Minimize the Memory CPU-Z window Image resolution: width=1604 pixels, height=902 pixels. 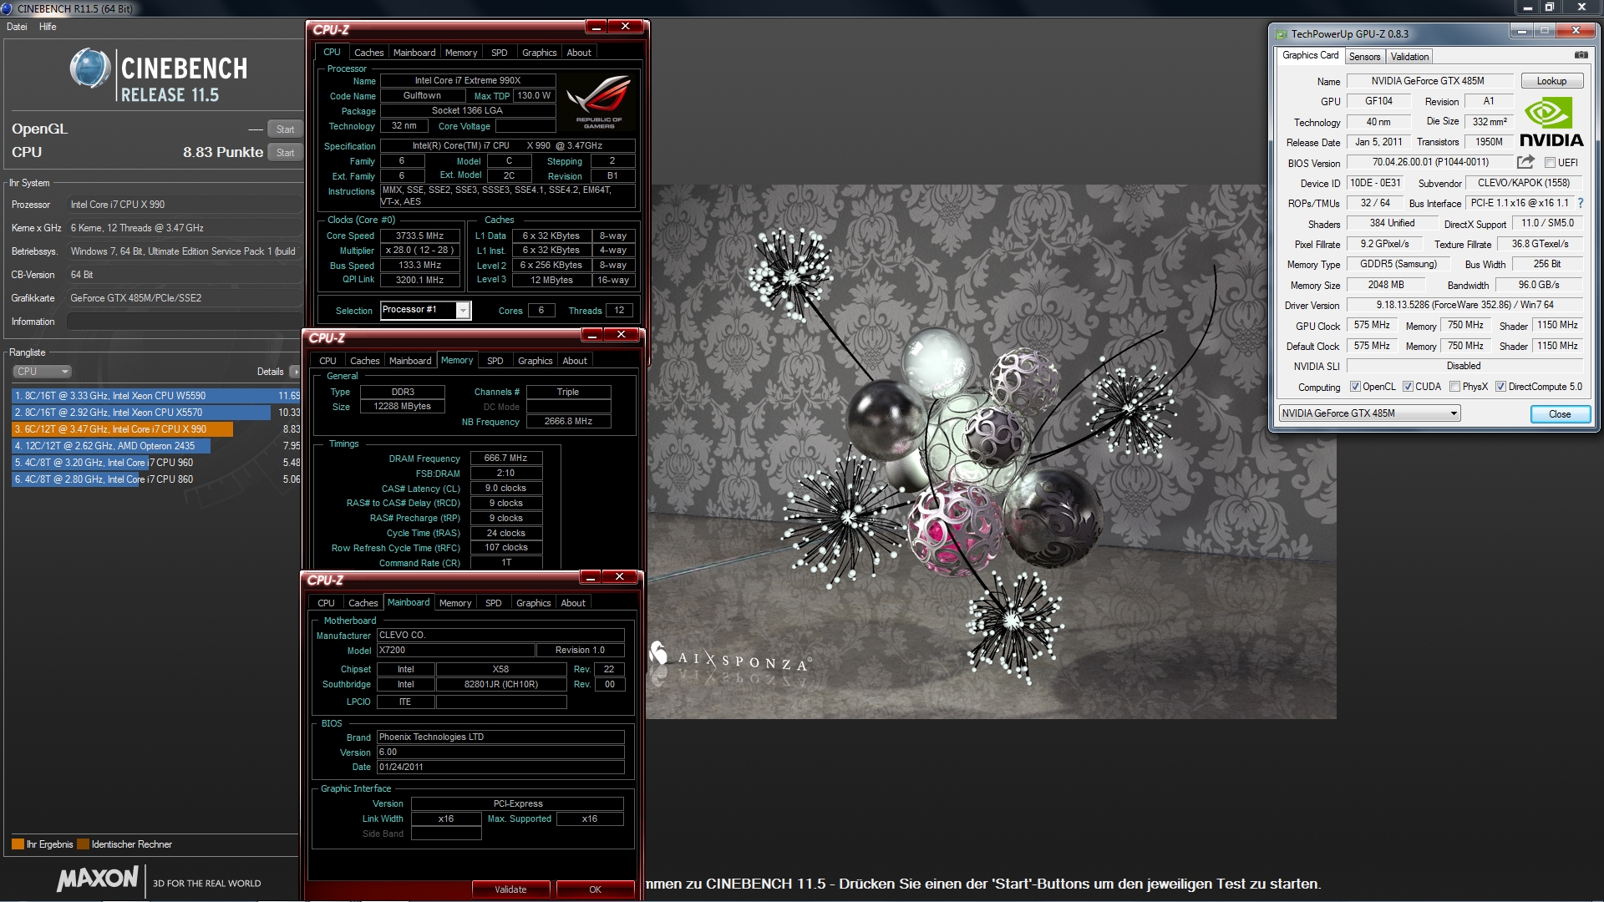tap(592, 335)
